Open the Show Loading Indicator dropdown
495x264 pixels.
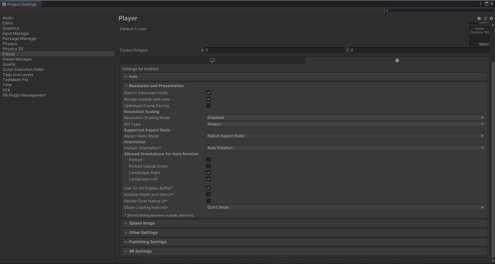(x=346, y=207)
